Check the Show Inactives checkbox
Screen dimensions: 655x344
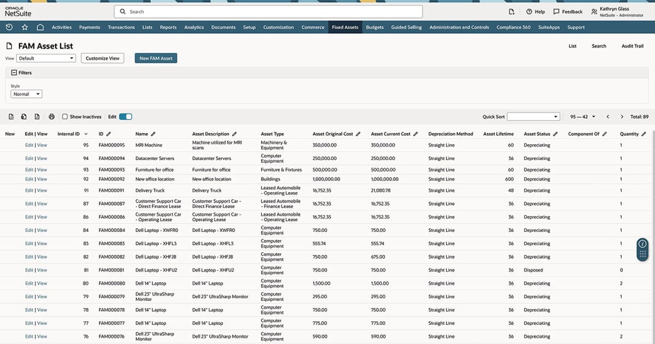coord(64,116)
